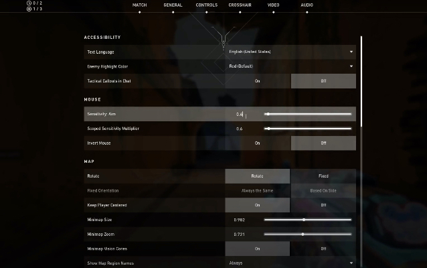Set Tactical Callouts in Chat to Off
The width and height of the screenshot is (427, 268).
[323, 81]
